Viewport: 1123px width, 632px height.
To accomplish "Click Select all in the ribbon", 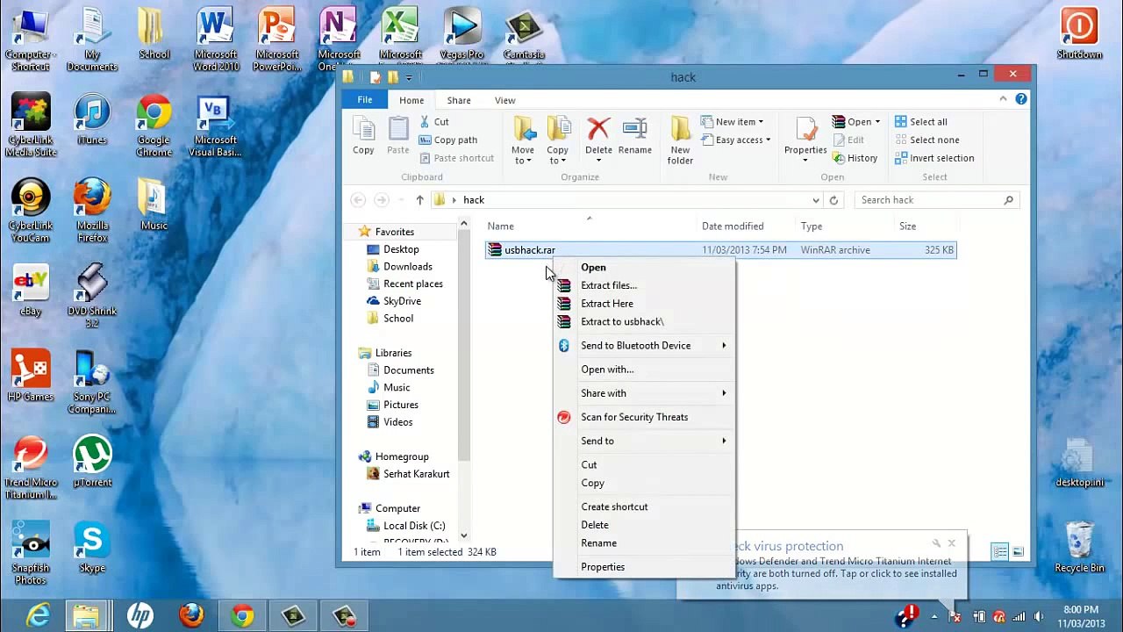I will (921, 122).
